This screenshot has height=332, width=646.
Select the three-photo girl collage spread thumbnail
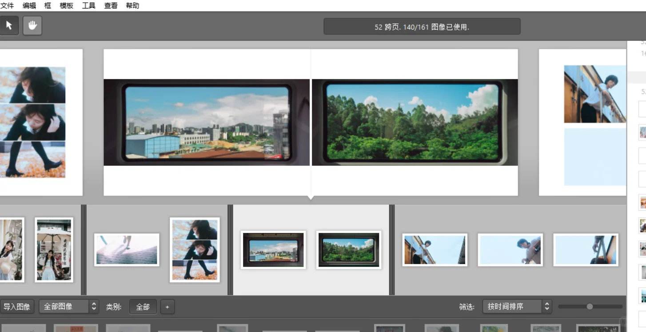pos(195,250)
